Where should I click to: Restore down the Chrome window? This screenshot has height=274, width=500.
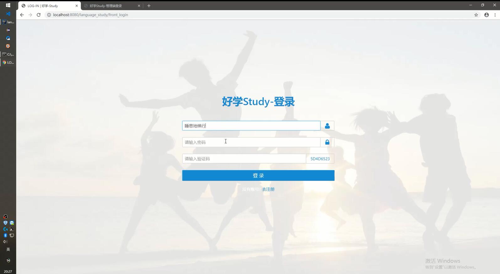pyautogui.click(x=482, y=5)
